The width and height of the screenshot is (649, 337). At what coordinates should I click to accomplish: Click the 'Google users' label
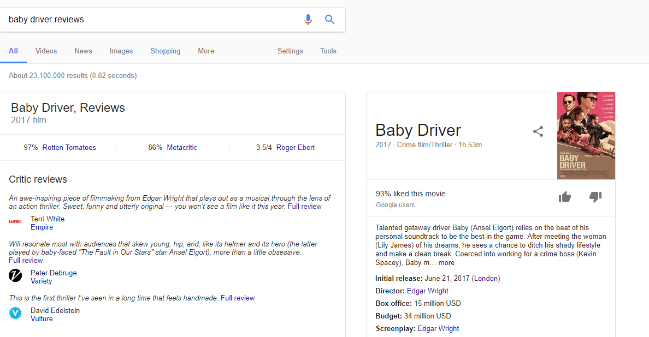[396, 205]
